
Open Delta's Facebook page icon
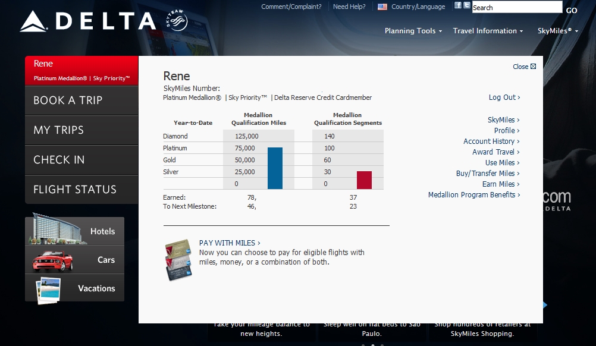click(458, 5)
